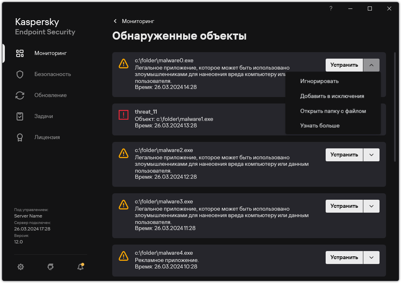Viewport: 401px width, 283px height.
Task: Click the support icon at the bottom
Action: point(50,267)
